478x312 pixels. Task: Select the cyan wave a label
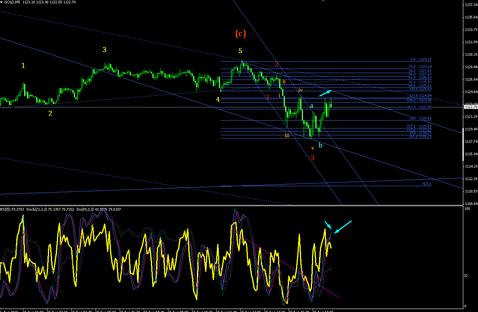(x=312, y=106)
